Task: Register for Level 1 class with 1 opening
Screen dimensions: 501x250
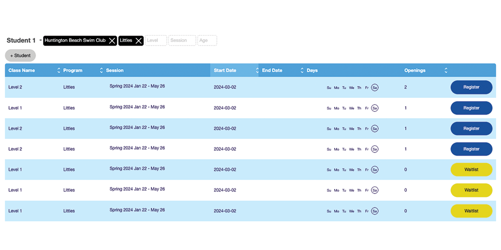Action: pos(471,108)
